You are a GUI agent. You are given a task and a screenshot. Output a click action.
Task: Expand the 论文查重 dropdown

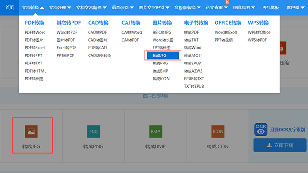[217, 8]
